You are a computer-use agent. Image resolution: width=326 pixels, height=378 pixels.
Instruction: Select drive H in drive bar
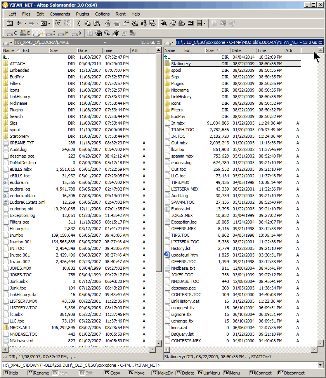click(x=38, y=33)
